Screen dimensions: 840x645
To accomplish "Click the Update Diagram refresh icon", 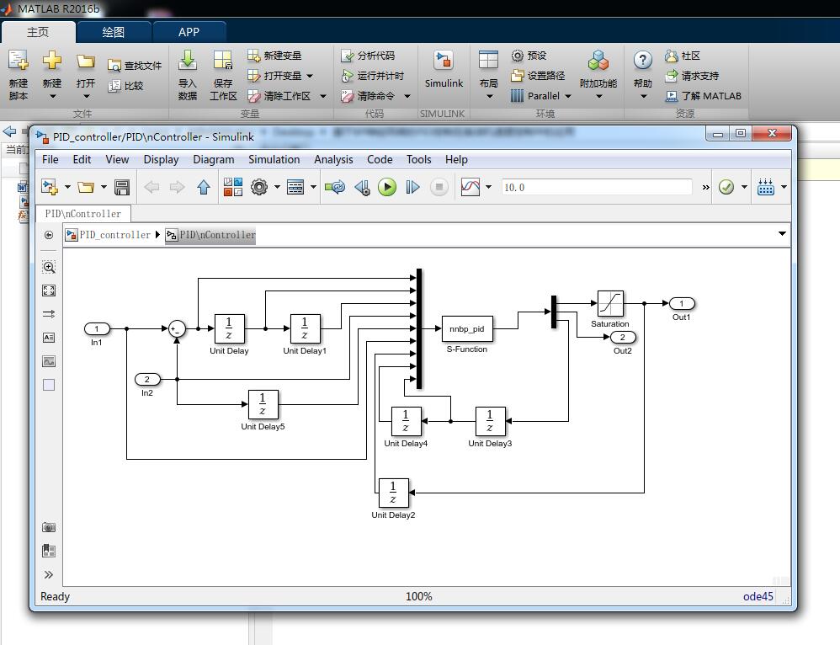I will (335, 187).
